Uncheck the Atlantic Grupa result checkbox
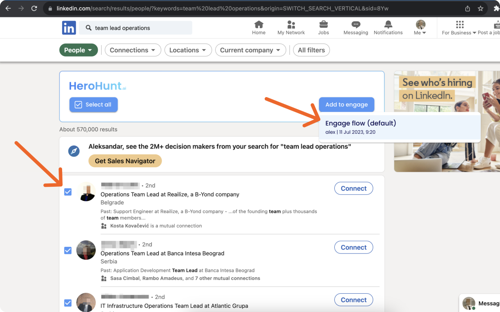This screenshot has width=500, height=312. pos(68,303)
